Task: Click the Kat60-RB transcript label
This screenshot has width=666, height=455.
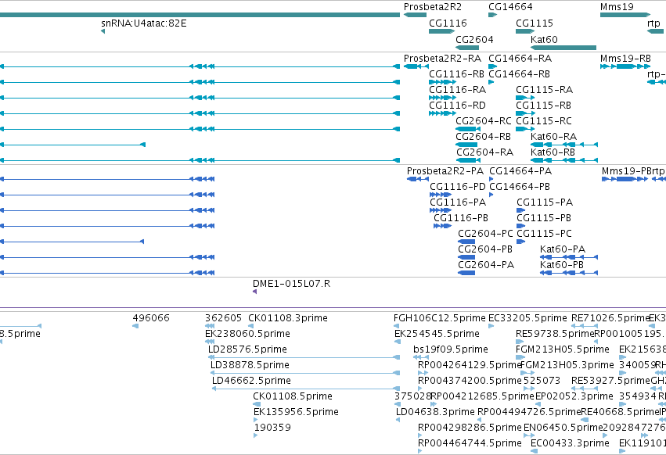Action: click(x=553, y=152)
